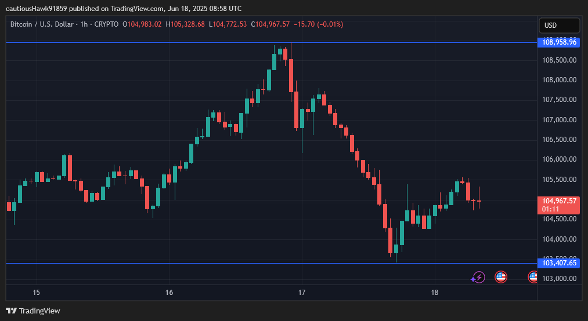The height and width of the screenshot is (321, 588).
Task: Click the 106,000.00 price axis label
Action: [x=559, y=159]
